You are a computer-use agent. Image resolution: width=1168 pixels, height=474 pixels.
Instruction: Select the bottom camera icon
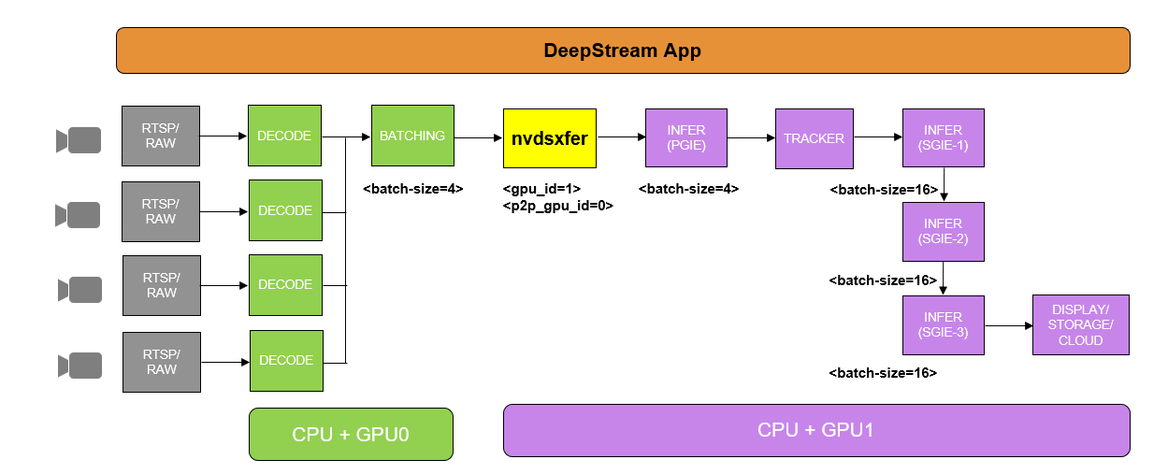click(79, 365)
